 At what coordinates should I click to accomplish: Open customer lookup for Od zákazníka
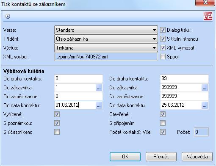tap(99, 88)
